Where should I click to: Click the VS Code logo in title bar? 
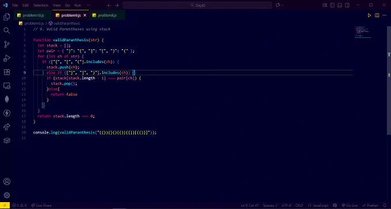click(x=5, y=5)
